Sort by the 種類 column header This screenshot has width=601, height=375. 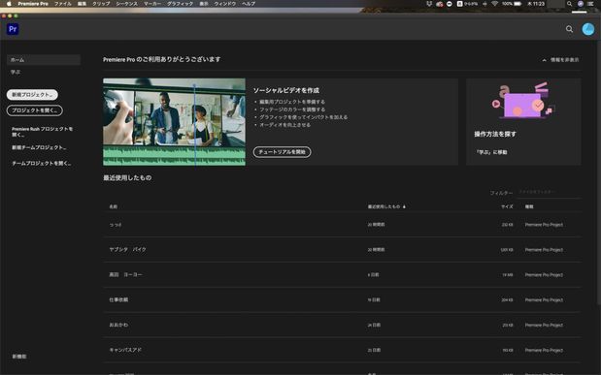(x=529, y=206)
